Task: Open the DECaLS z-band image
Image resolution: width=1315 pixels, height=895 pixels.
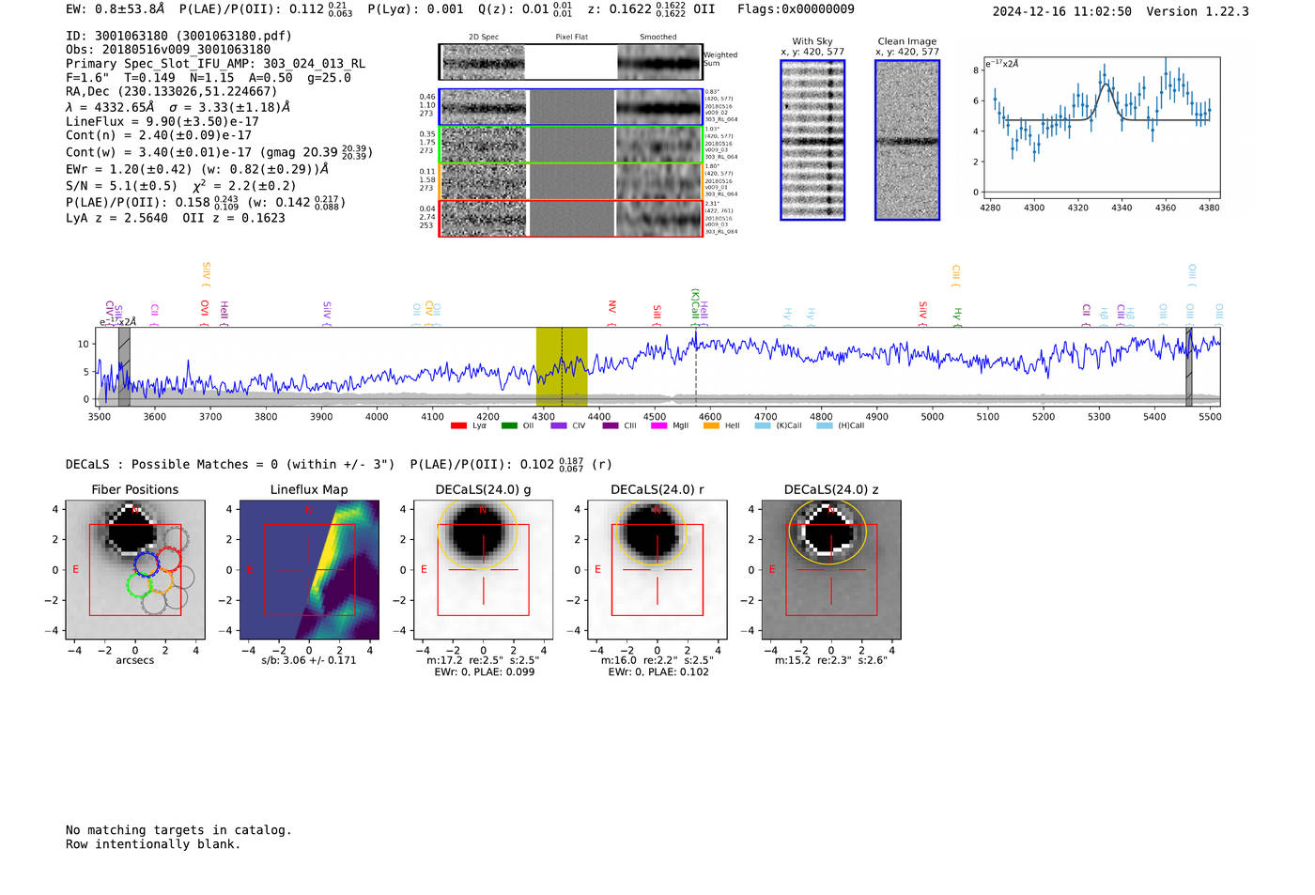Action: tap(830, 570)
